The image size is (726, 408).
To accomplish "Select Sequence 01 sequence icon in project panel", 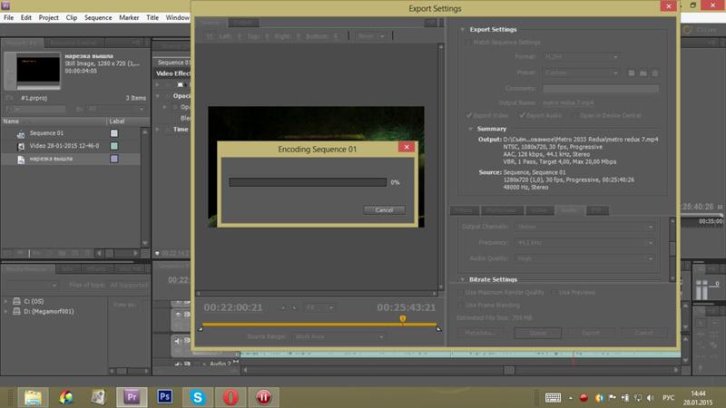I will point(21,133).
